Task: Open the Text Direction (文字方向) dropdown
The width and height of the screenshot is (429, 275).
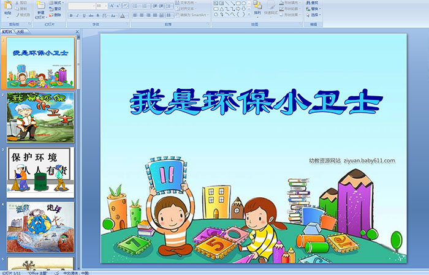Action: tap(186, 2)
